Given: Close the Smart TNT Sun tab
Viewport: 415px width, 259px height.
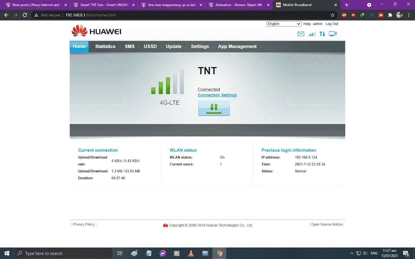Looking at the screenshot, I should point(133,5).
